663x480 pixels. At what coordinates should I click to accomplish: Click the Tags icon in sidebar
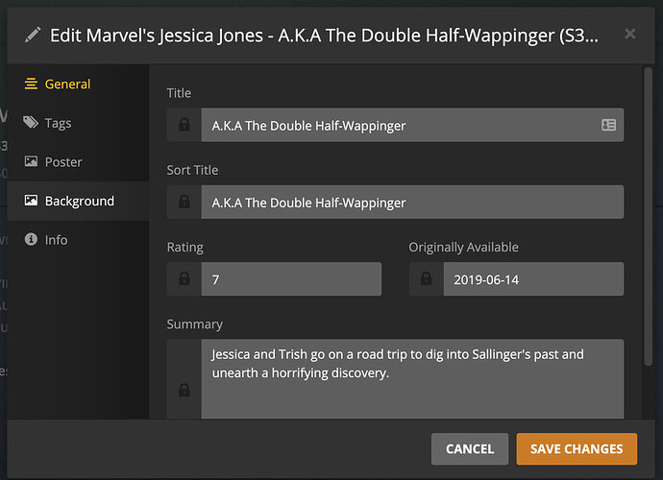click(31, 123)
